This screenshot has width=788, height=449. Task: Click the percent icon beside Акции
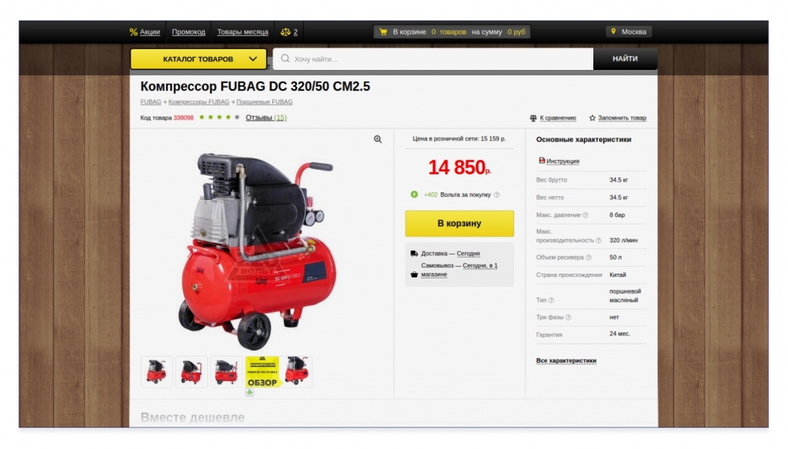point(133,32)
